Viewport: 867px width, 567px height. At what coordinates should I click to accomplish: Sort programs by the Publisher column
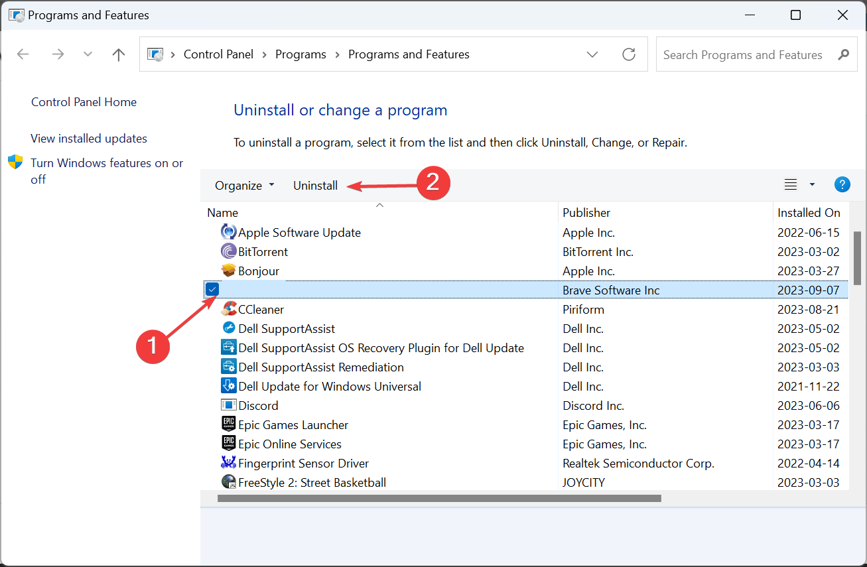(586, 212)
